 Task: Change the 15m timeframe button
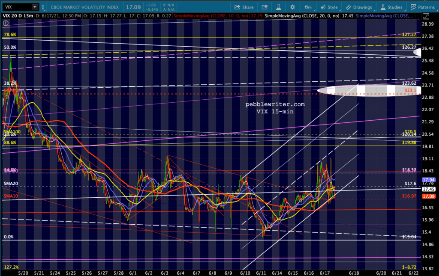pyautogui.click(x=307, y=7)
